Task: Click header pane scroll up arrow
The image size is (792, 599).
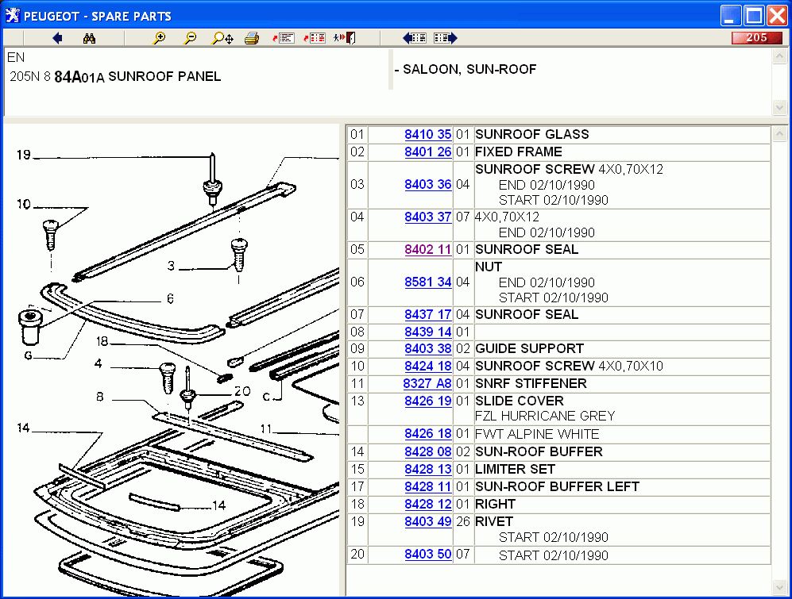Action: click(x=779, y=56)
